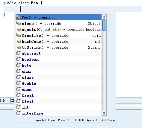Screen dimensions: 142x128
Task: Place cursor in the highlighted editor line
Action: click(73, 9)
